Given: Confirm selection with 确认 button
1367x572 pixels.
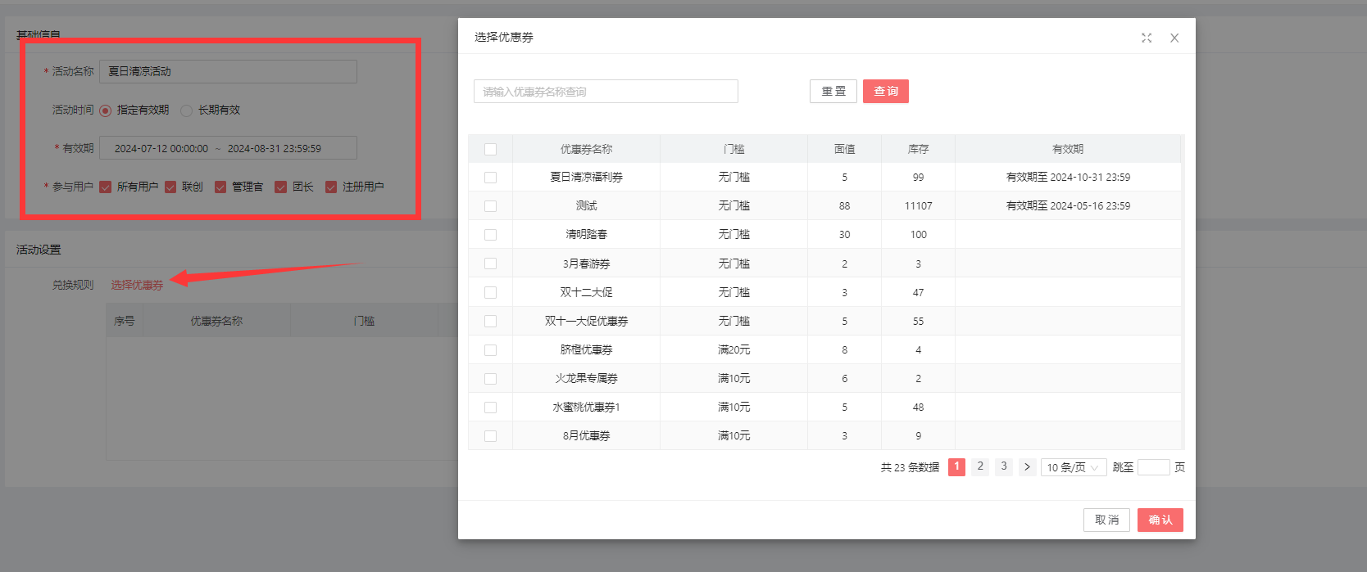Looking at the screenshot, I should coord(1160,520).
